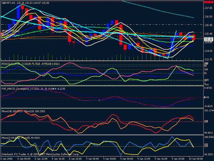Click the RSI(13) CCI(14) ATR(14) indicator label
The width and height of the screenshot is (214, 161).
click(x=30, y=64)
